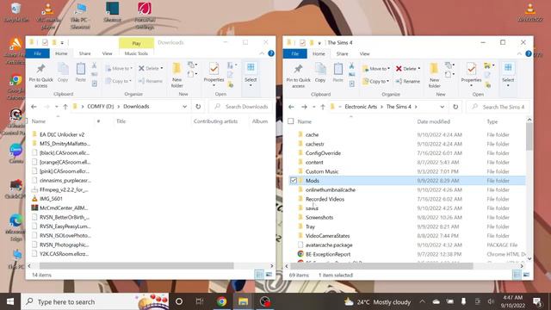Sort by Date modified column

coord(433,121)
